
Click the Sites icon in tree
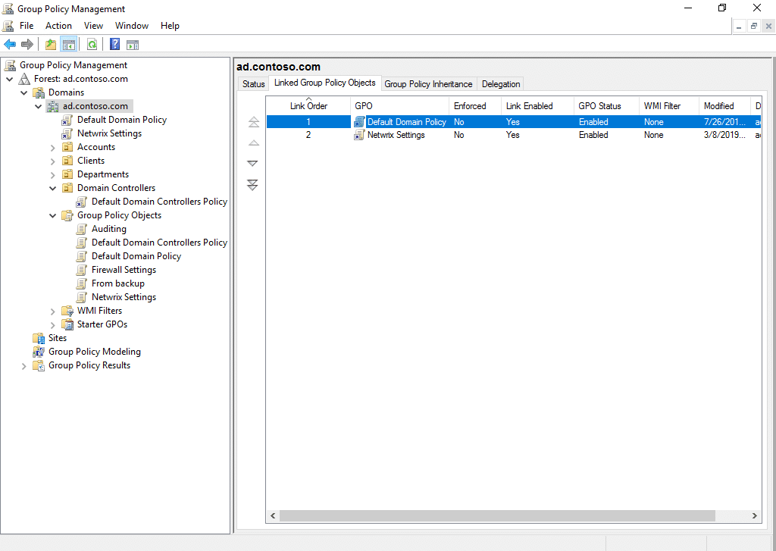coord(39,338)
